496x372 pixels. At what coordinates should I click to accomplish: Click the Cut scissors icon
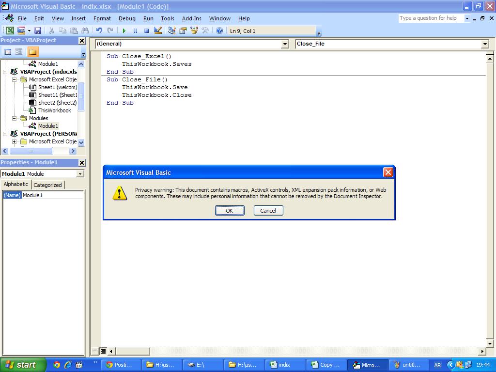(x=51, y=31)
